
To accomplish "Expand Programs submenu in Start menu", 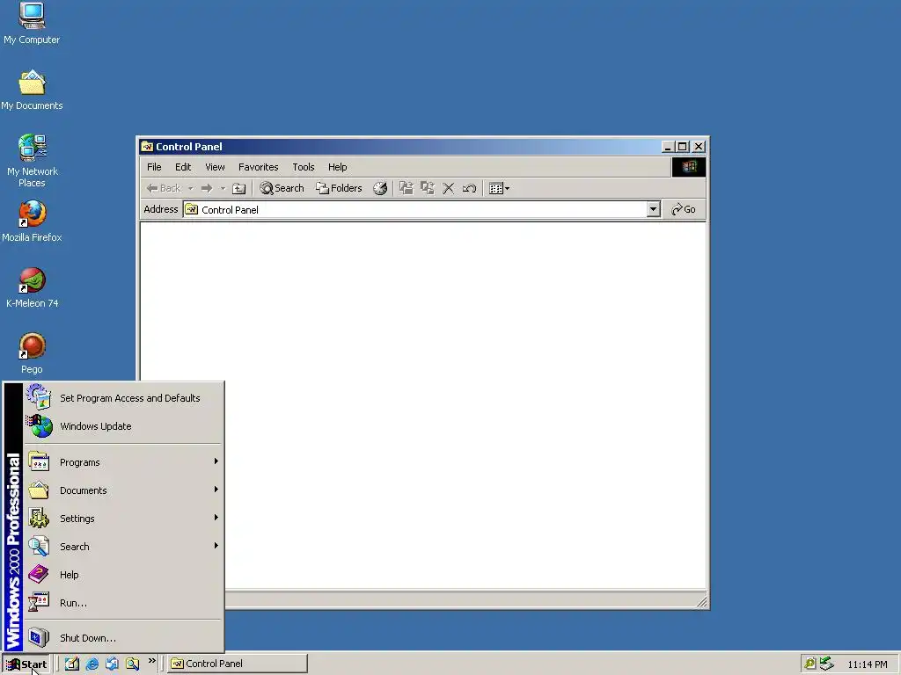I will [123, 462].
